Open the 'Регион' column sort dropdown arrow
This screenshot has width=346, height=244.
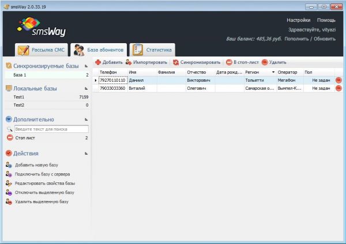point(273,72)
